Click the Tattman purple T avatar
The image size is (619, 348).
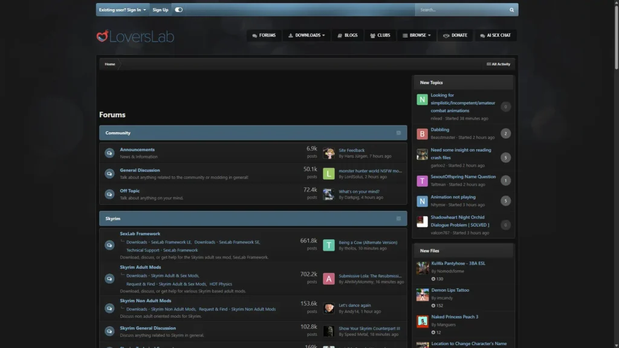tap(422, 181)
